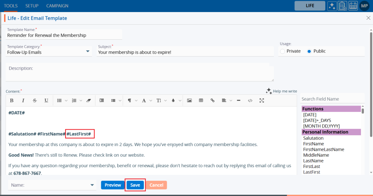373x196 pixels.
Task: Insert a table into the content
Action: click(201, 101)
